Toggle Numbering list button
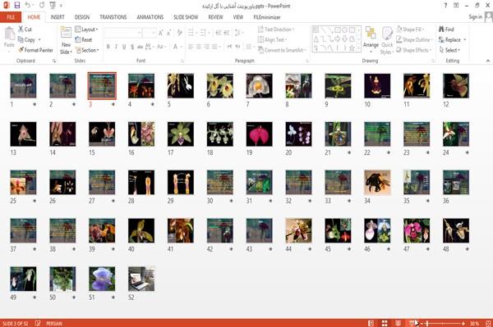 (203, 33)
